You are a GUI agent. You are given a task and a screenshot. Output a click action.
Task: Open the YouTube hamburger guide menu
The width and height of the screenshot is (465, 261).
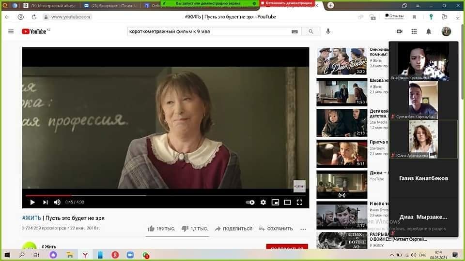tap(11, 31)
